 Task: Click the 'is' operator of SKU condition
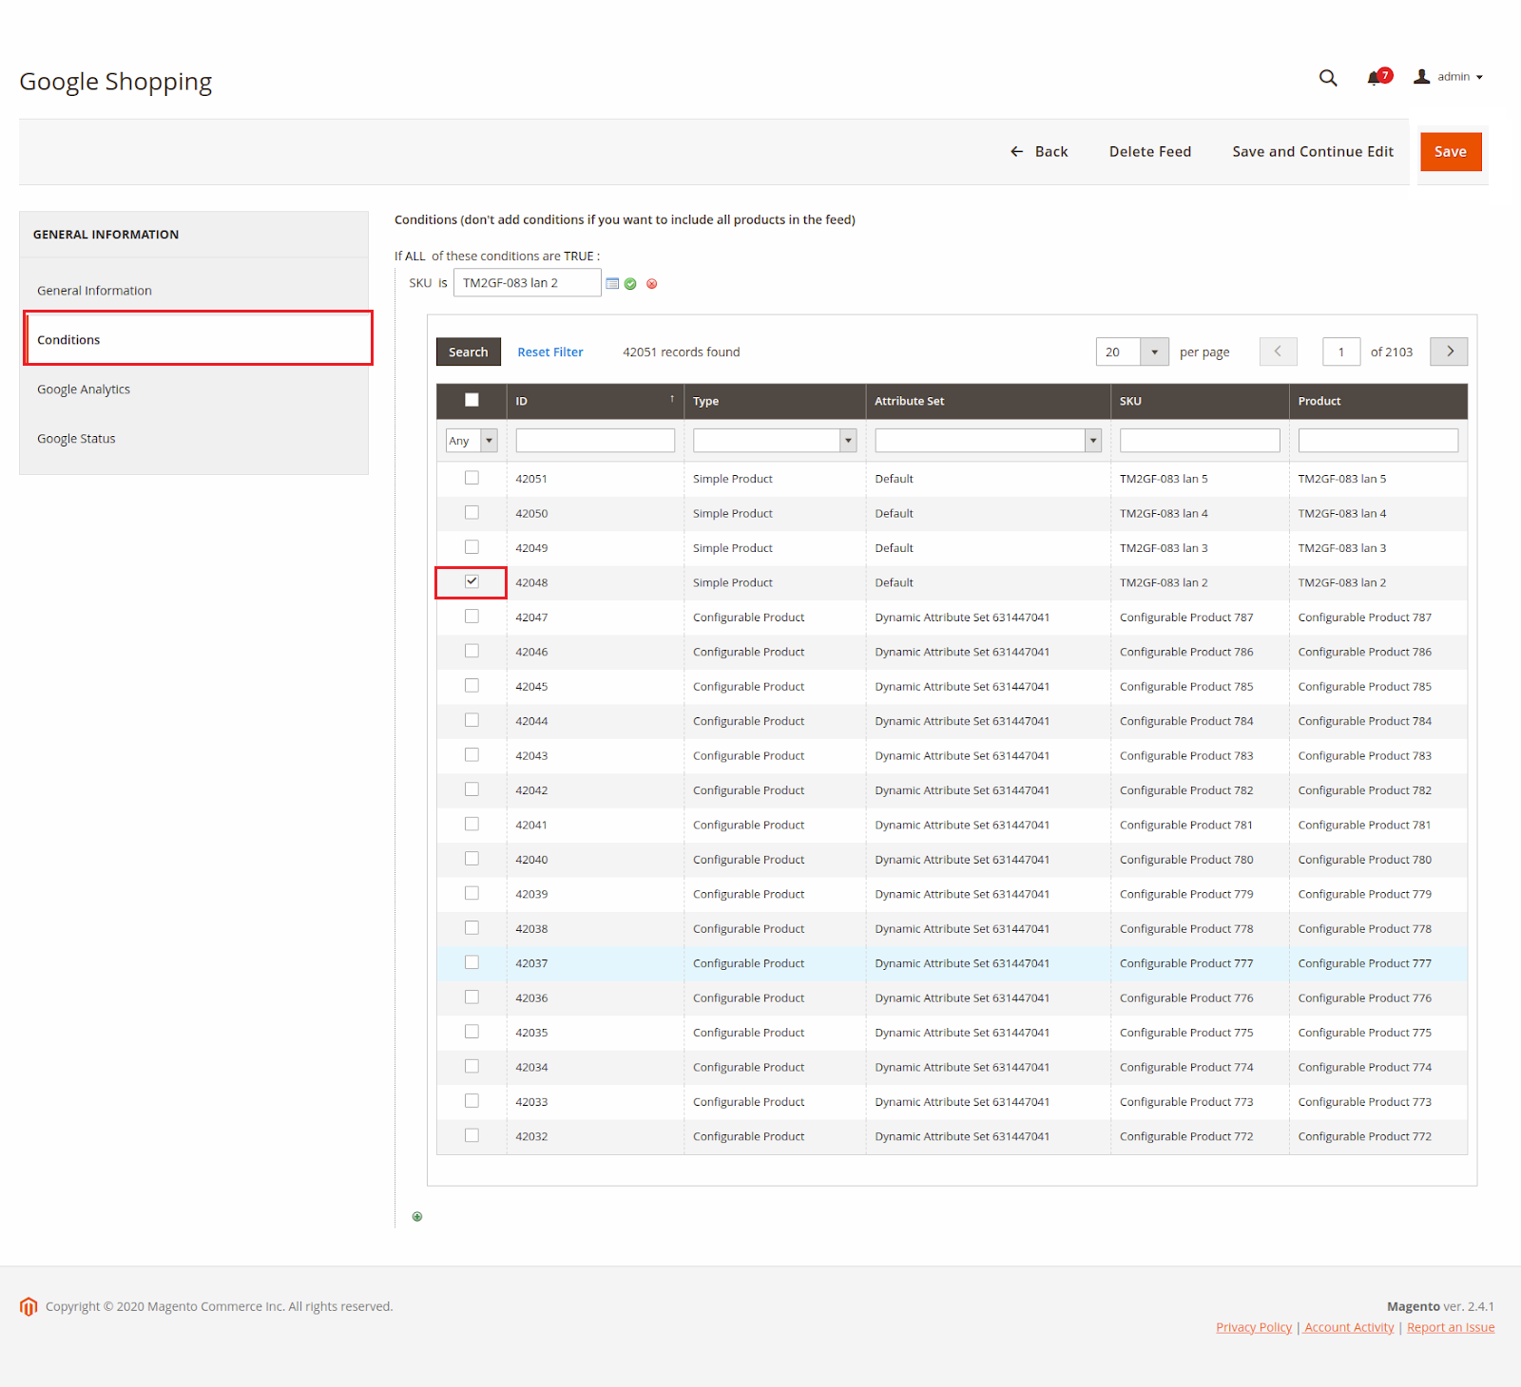tap(443, 283)
